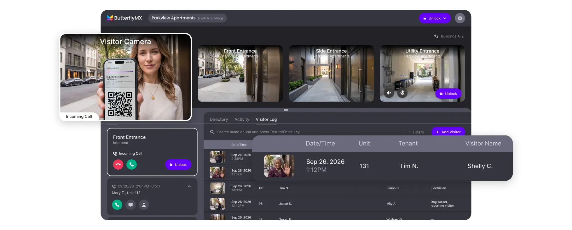This screenshot has width=572, height=230.
Task: Open the Filters control in Visitor Log
Action: [x=416, y=132]
